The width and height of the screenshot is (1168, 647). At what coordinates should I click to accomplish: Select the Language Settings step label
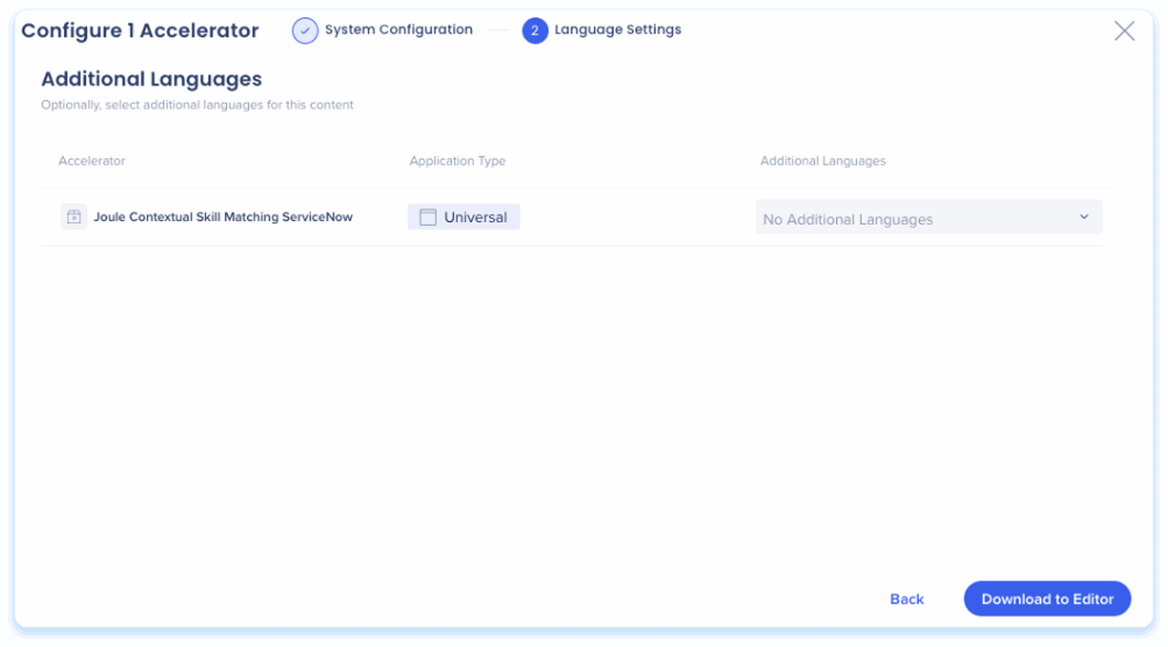click(617, 30)
